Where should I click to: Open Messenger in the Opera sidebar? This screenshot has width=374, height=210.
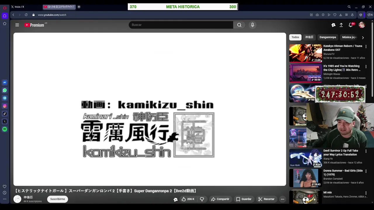click(5, 83)
